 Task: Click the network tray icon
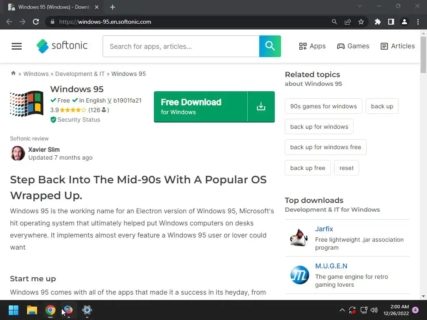(x=364, y=310)
